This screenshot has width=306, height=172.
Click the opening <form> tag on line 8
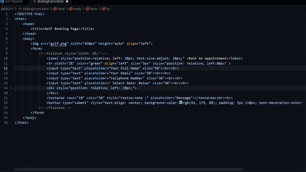(x=36, y=49)
